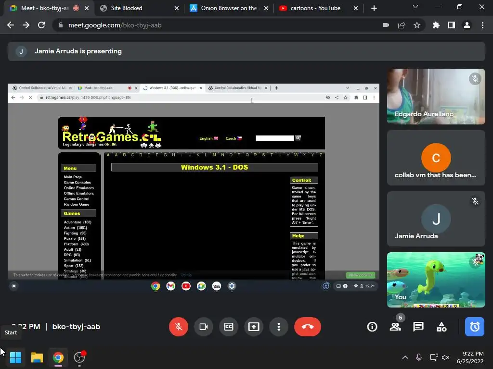Open the Activities shapes icon

click(x=441, y=327)
